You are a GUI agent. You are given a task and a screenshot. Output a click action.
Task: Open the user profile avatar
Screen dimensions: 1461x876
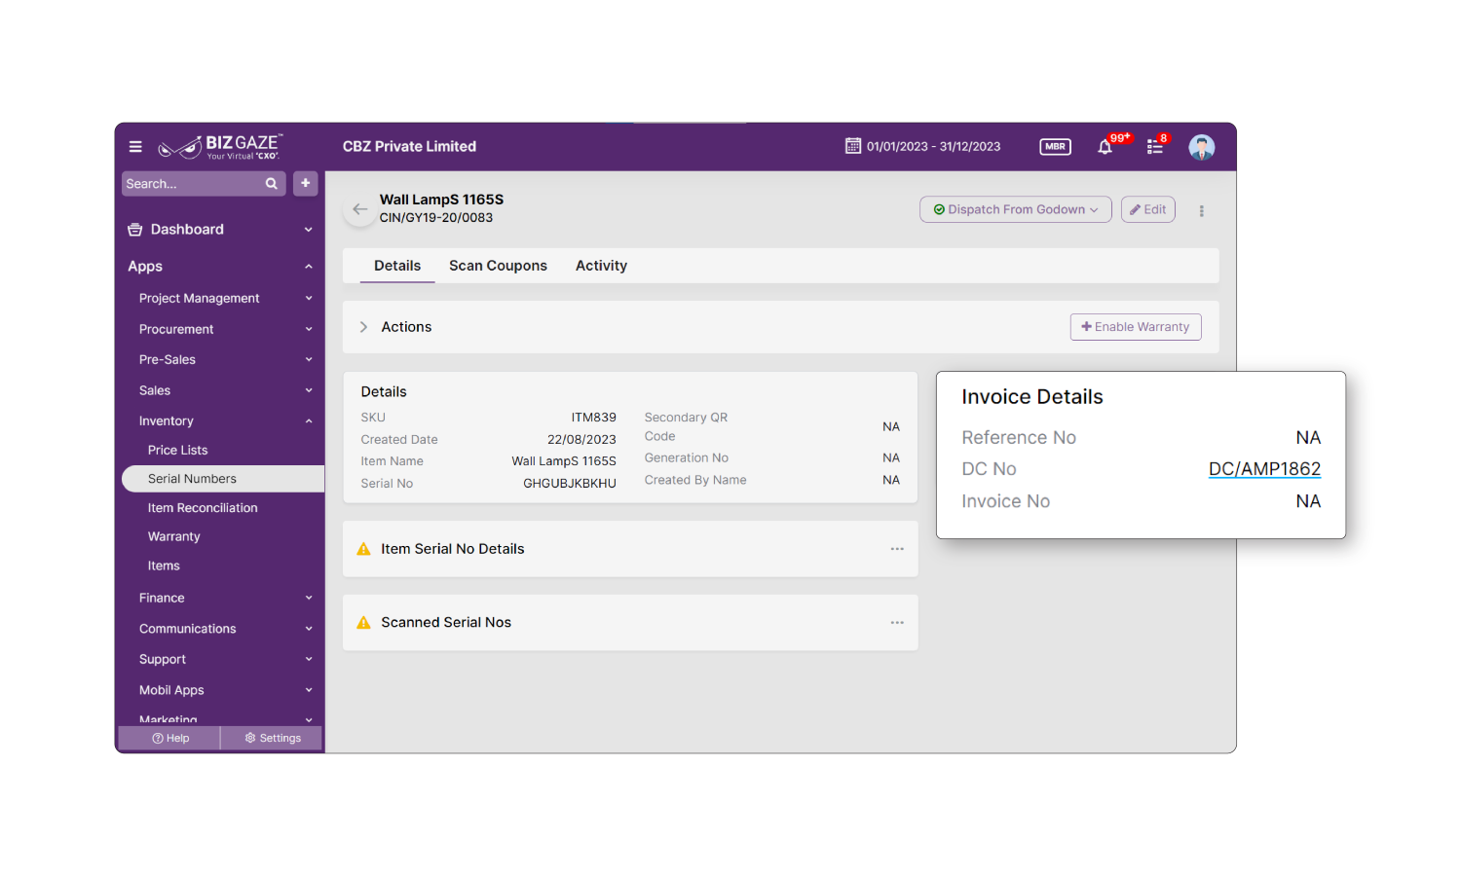tap(1202, 147)
